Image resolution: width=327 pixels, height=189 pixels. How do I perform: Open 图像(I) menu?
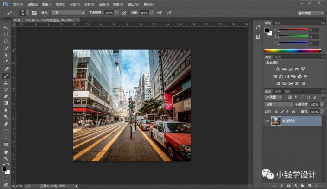[46, 4]
